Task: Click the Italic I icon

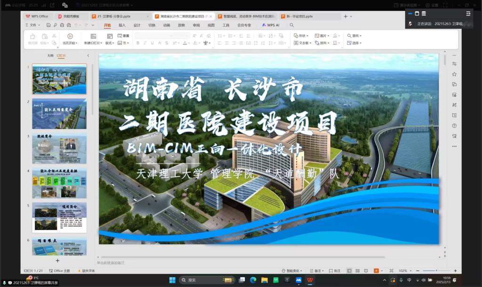Action: point(145,43)
